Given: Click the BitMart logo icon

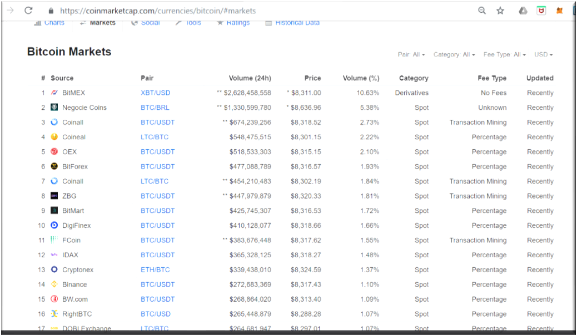Looking at the screenshot, I should [x=54, y=210].
